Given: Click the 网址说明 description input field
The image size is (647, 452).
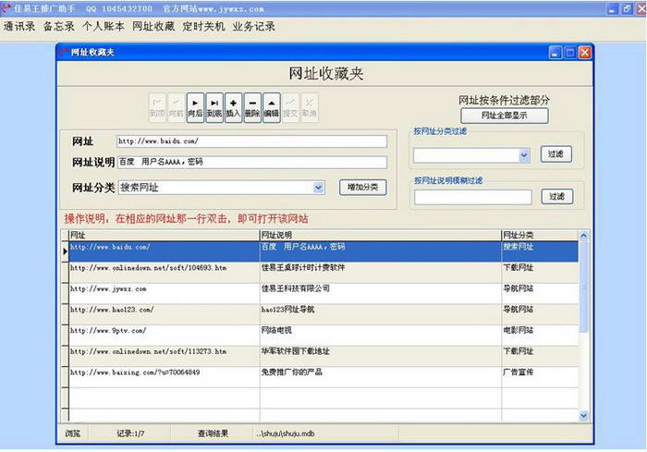Looking at the screenshot, I should (x=252, y=162).
